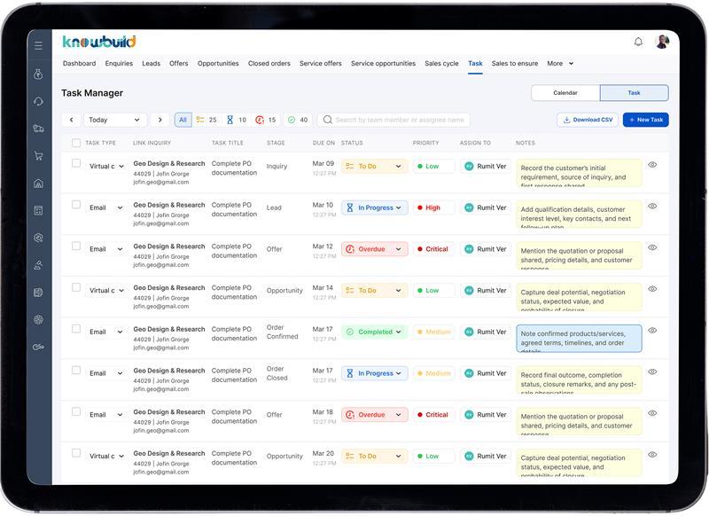Download tasks as CSV
Screen dimensions: 709x516
(x=588, y=120)
